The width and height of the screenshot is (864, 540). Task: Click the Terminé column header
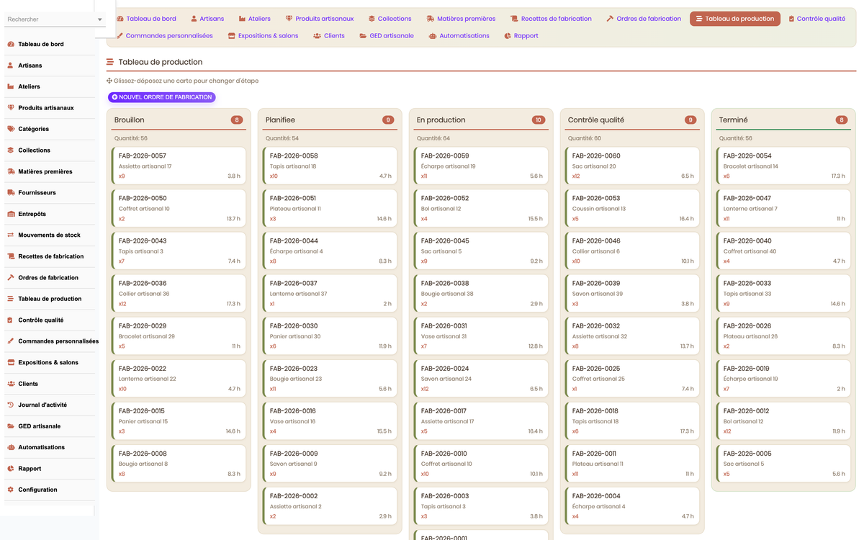[783, 120]
